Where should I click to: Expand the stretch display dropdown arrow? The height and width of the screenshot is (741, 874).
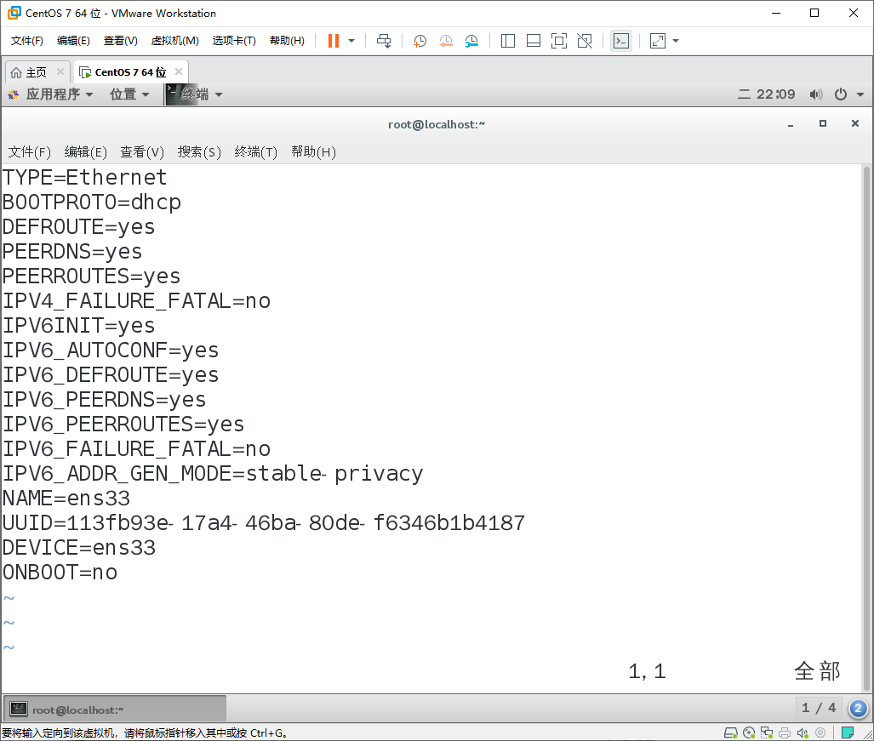click(x=676, y=41)
